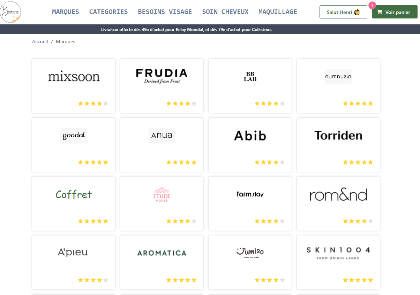Screen dimensions: 420x295
Task: Expand the SOIN CHEVEUX menu
Action: coord(225,12)
